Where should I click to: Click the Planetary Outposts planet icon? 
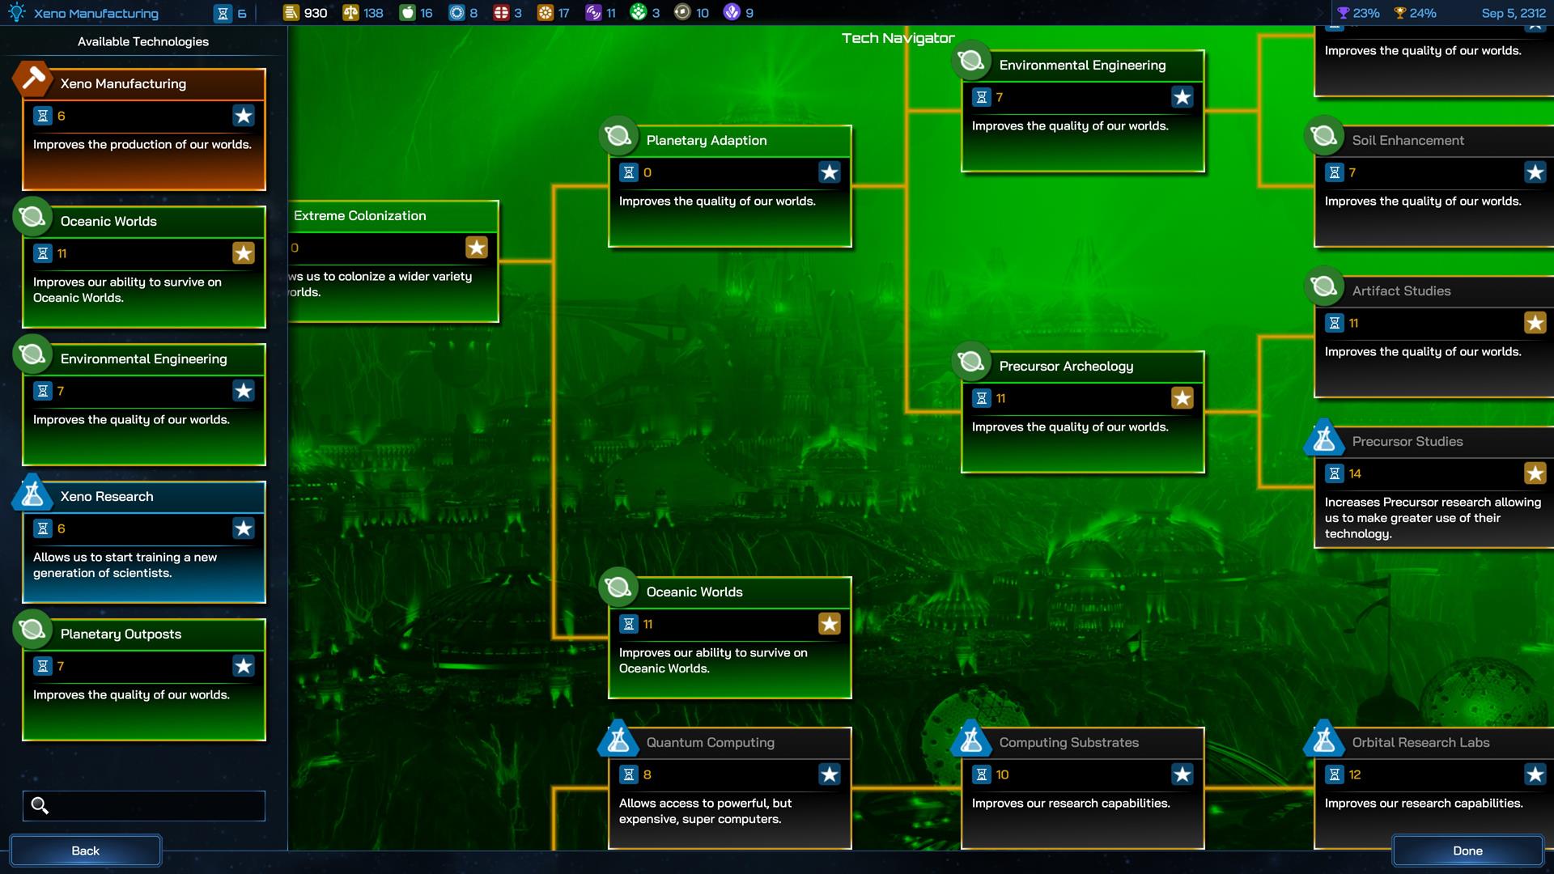point(32,630)
